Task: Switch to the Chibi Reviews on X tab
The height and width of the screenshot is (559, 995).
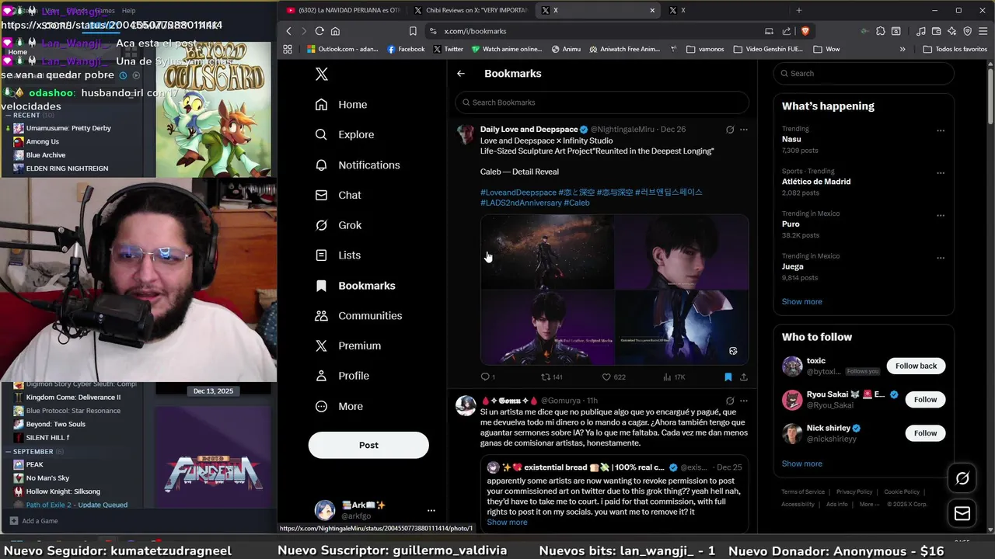Action: click(470, 10)
